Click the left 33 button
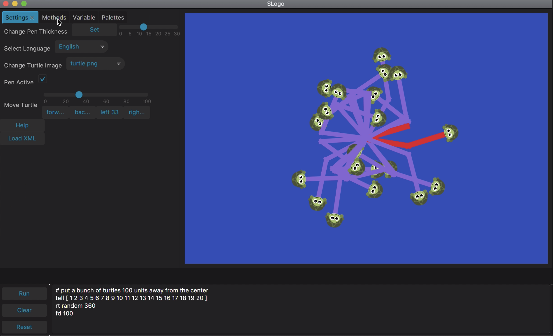This screenshot has width=553, height=336. coord(109,112)
